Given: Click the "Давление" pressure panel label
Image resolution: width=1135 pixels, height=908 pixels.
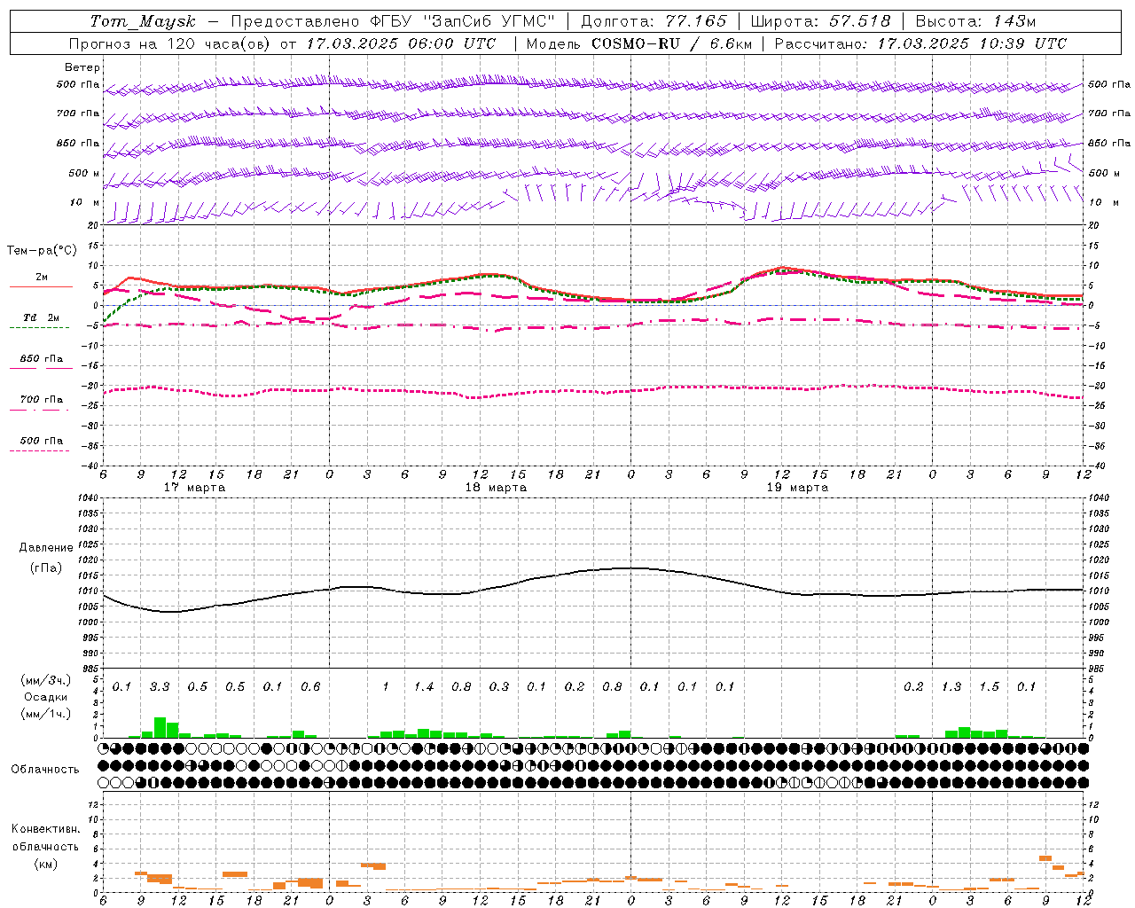Looking at the screenshot, I should point(46,548).
